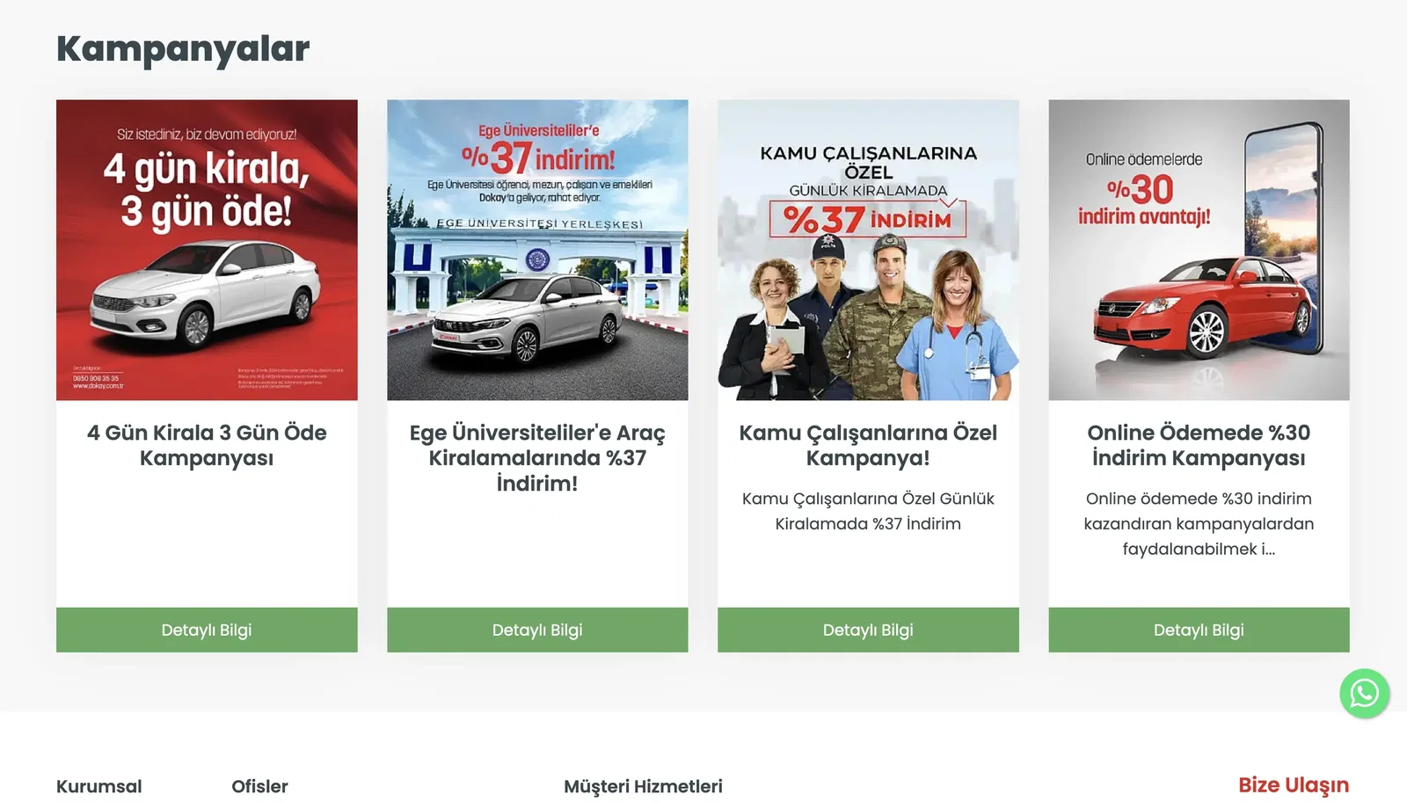The image size is (1407, 802).
Task: Select the Kurumsal footer heading
Action: [x=99, y=786]
